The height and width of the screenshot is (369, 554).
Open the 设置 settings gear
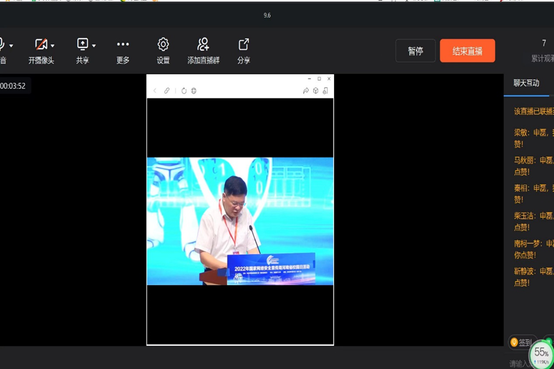[163, 45]
